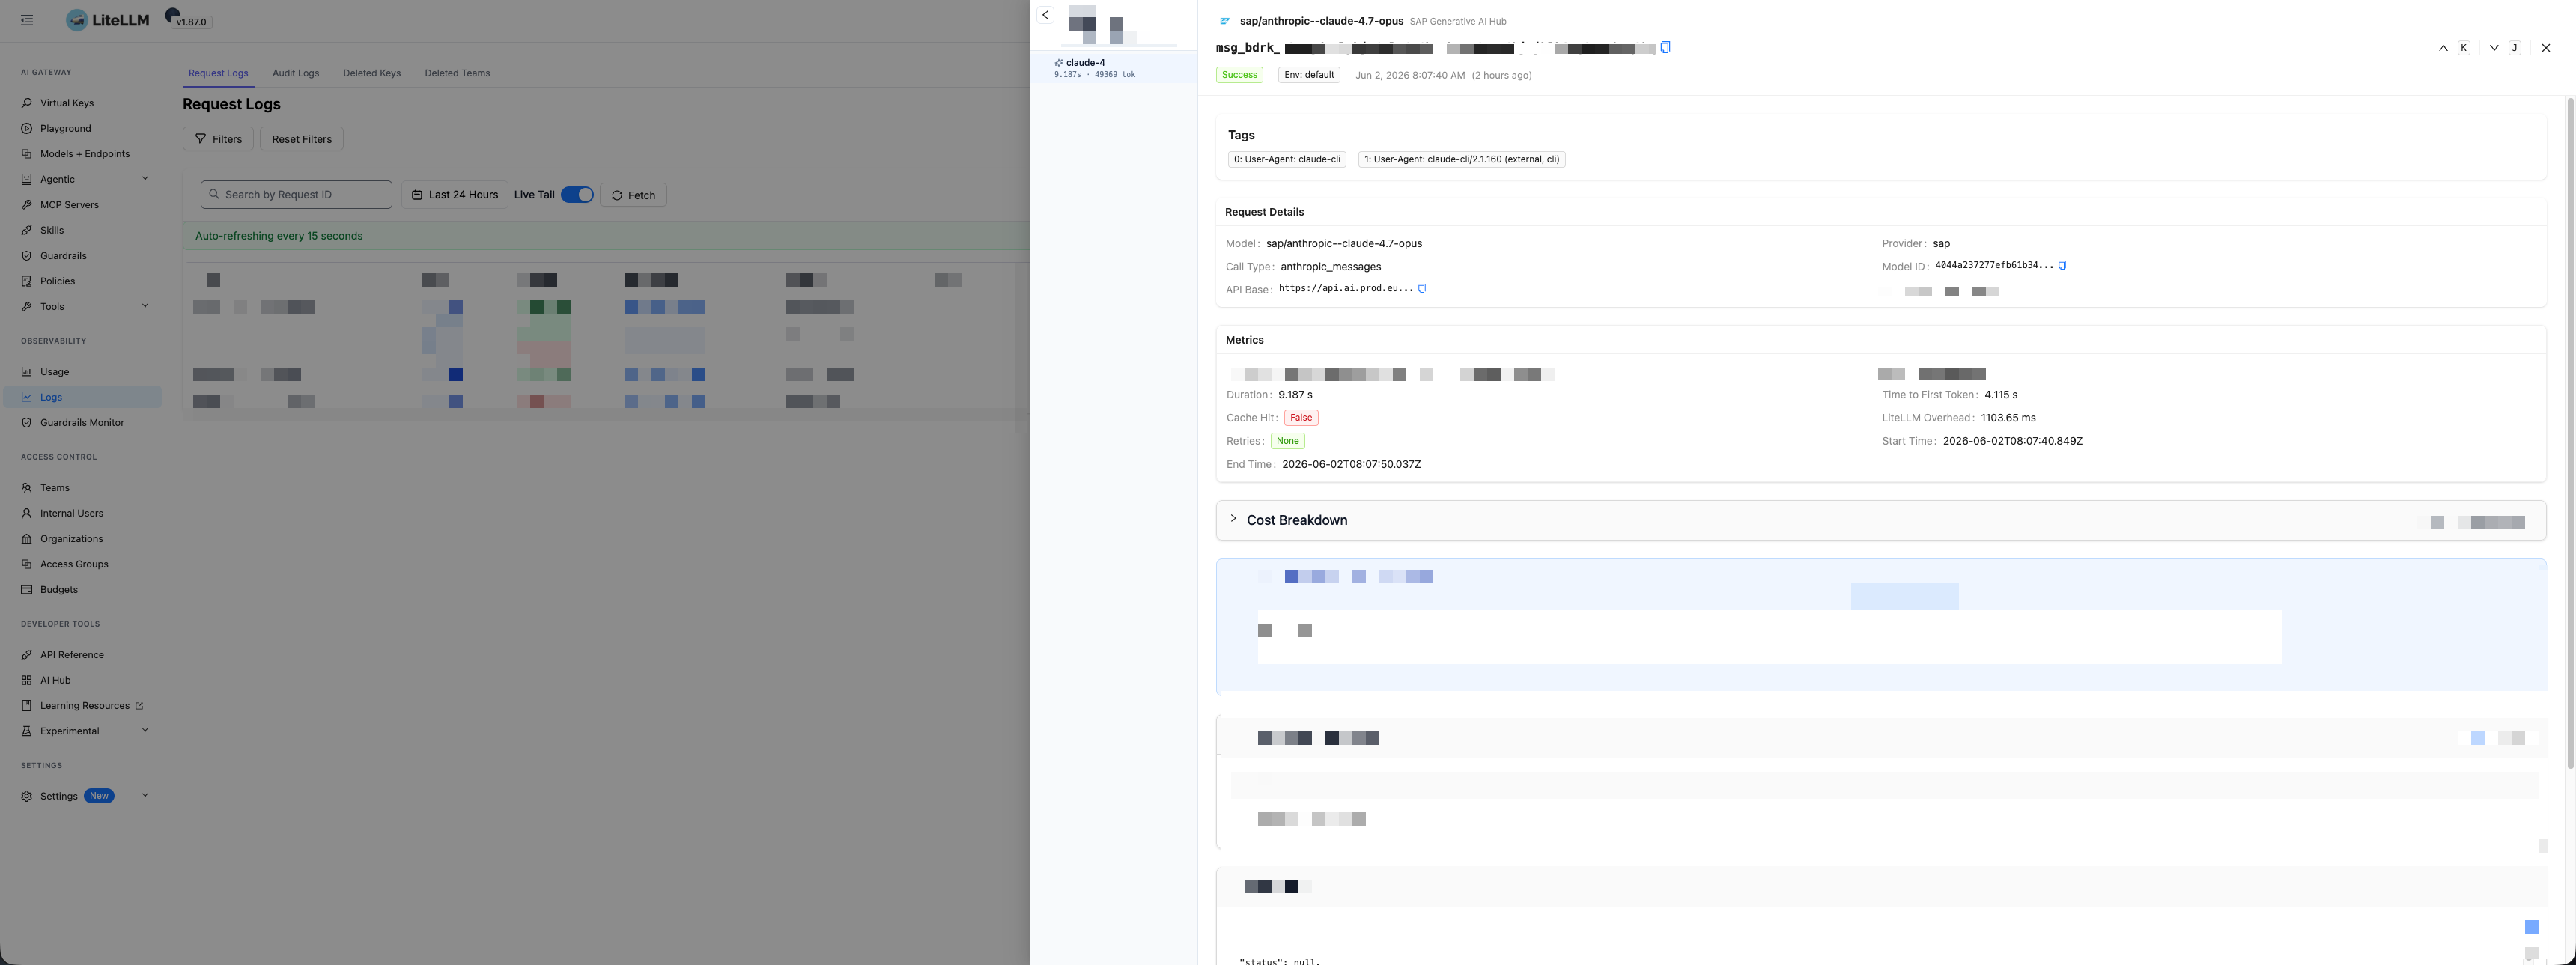
Task: Open Access Groups page
Action: click(74, 565)
